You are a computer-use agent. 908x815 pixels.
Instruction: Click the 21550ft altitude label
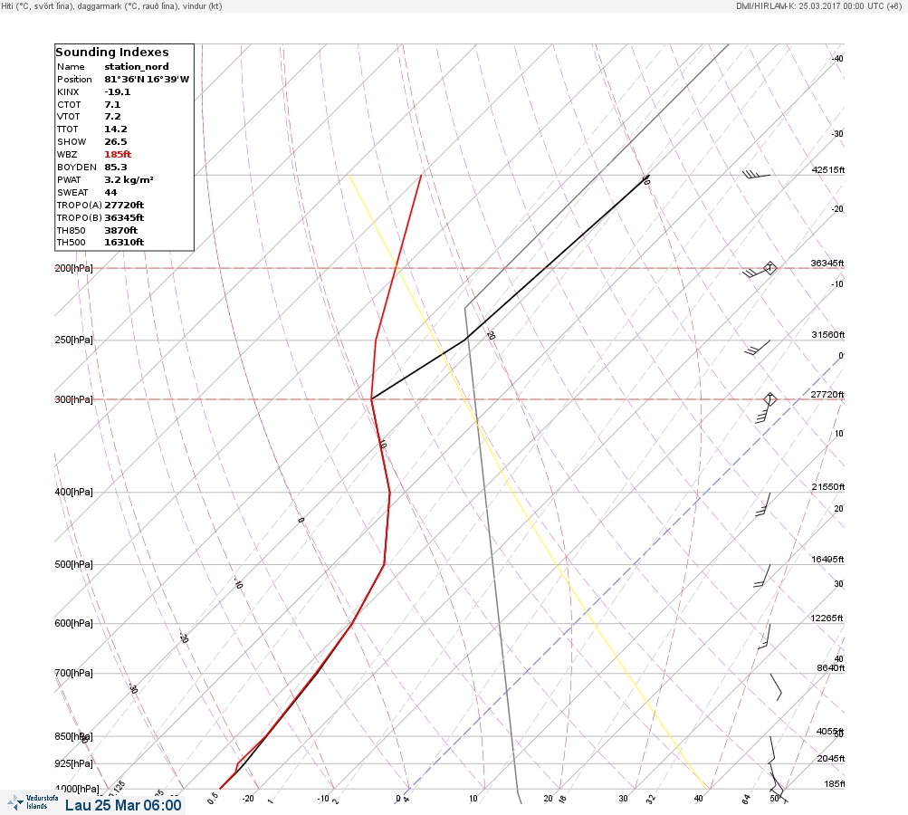pos(828,486)
